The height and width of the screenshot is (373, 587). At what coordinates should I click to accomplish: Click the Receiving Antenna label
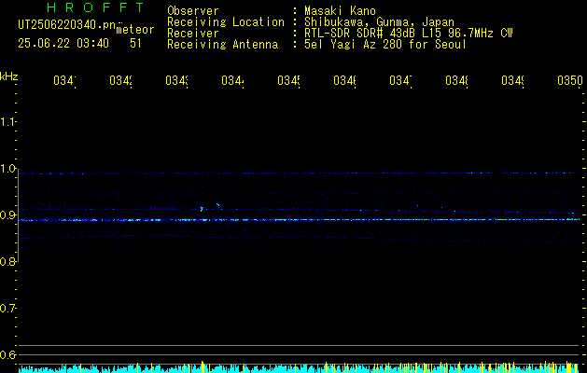click(x=222, y=45)
